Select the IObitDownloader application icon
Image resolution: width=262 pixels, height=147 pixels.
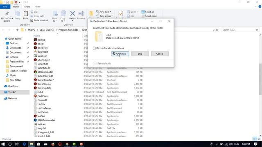point(35,120)
